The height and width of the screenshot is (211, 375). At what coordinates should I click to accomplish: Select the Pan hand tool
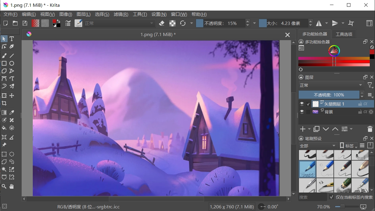point(12,186)
